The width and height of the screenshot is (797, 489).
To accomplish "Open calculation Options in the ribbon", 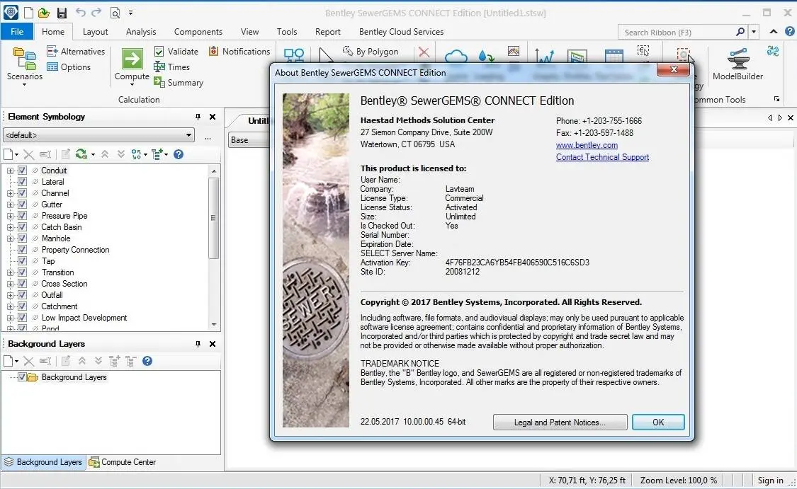I will 69,67.
